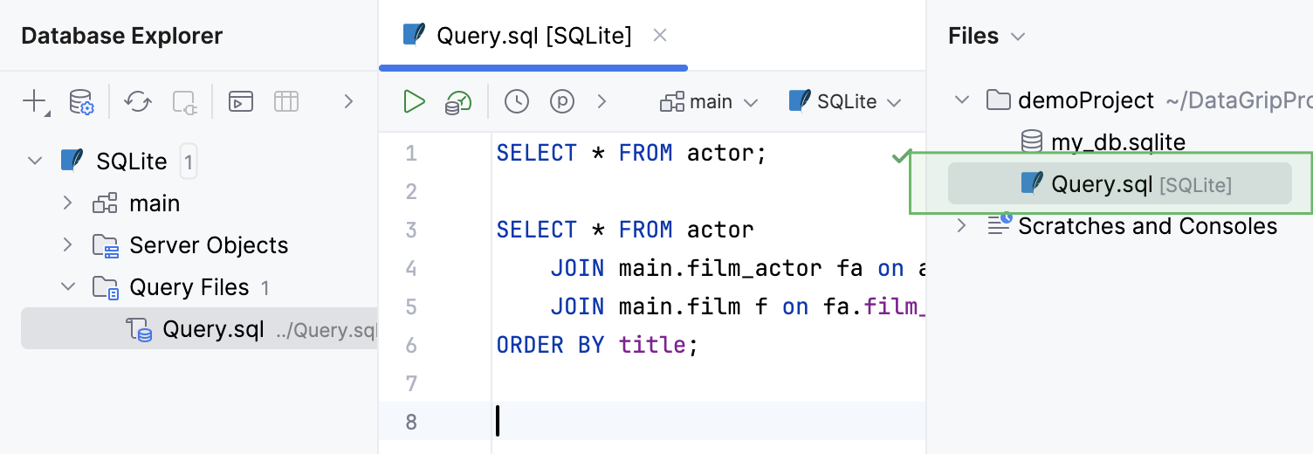
Task: Open the SQLite data source dropdown
Action: pos(845,102)
